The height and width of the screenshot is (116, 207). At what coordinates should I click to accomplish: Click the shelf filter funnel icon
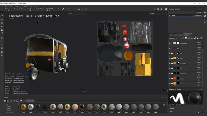click(21, 101)
